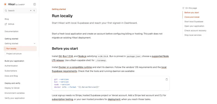217x104 pixels.
Task: Click the GitHub external link icon
Action: (6, 24)
